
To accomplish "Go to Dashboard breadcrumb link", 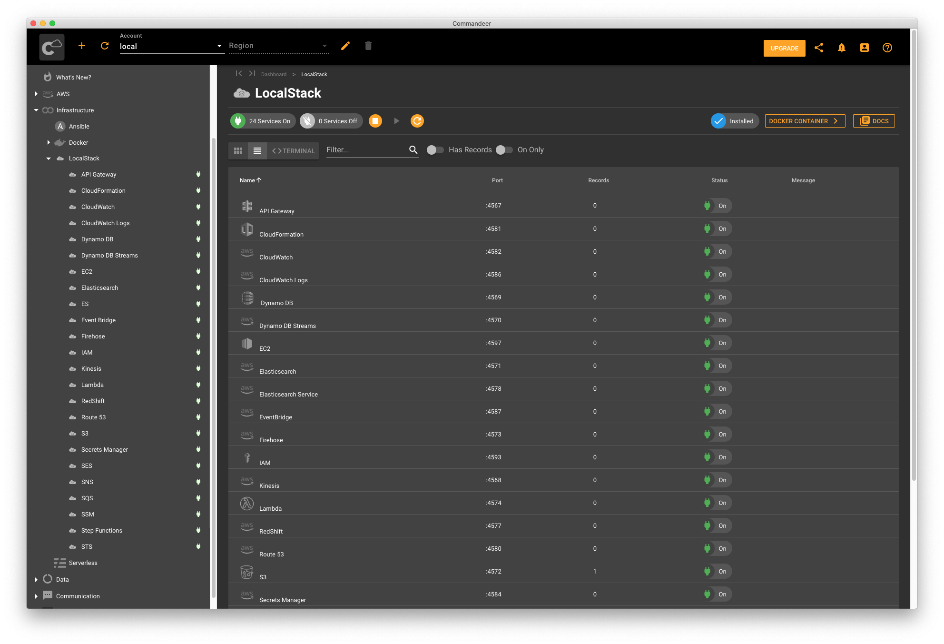I will (x=274, y=74).
